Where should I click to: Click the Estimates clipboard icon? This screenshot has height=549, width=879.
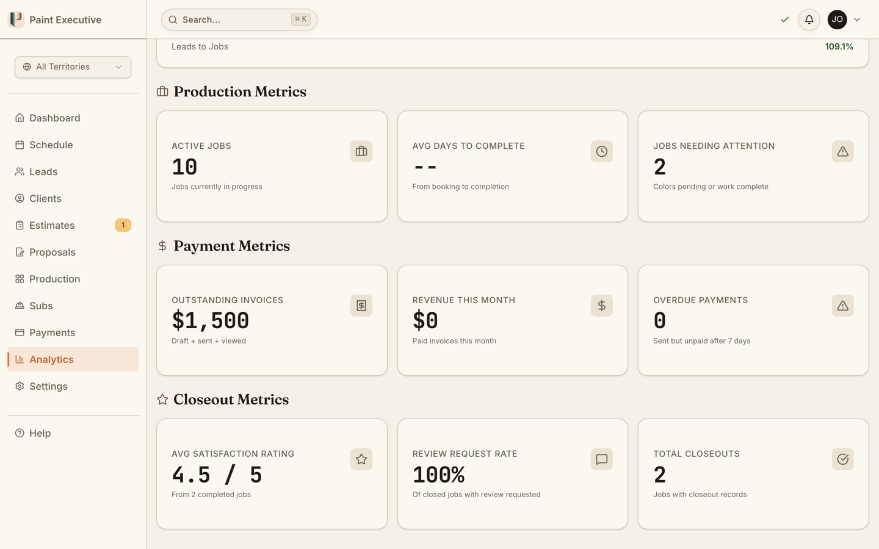20,225
